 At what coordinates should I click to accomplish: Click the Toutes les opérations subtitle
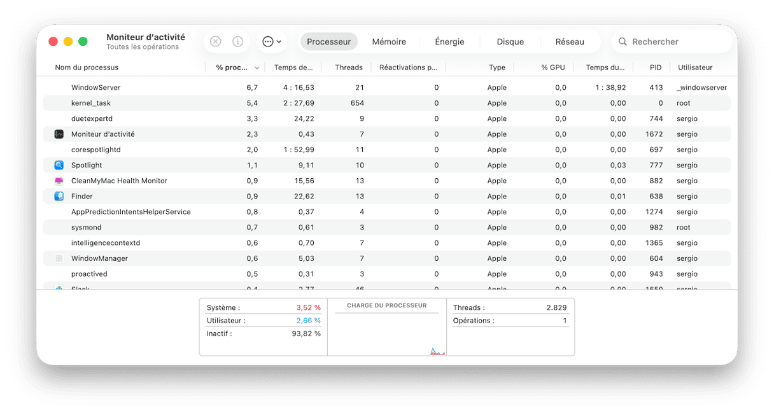[x=143, y=47]
